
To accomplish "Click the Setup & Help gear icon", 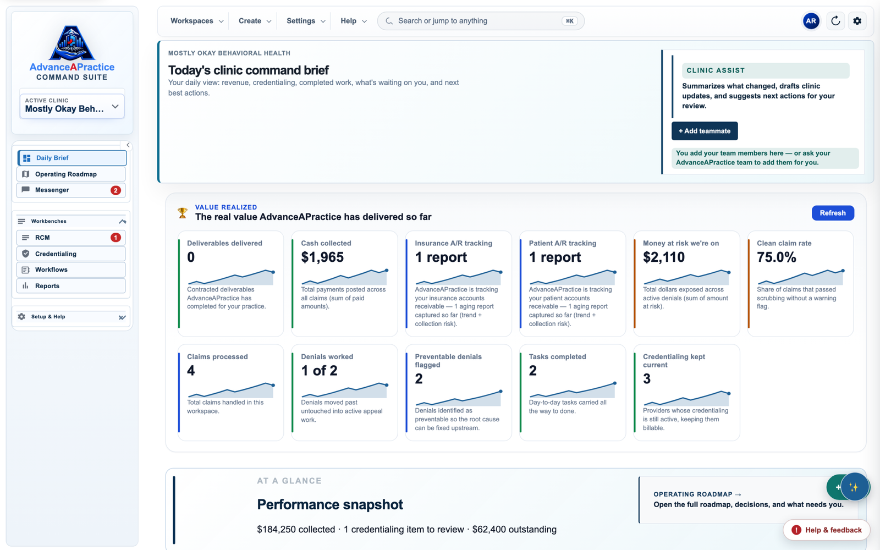I will pos(21,317).
